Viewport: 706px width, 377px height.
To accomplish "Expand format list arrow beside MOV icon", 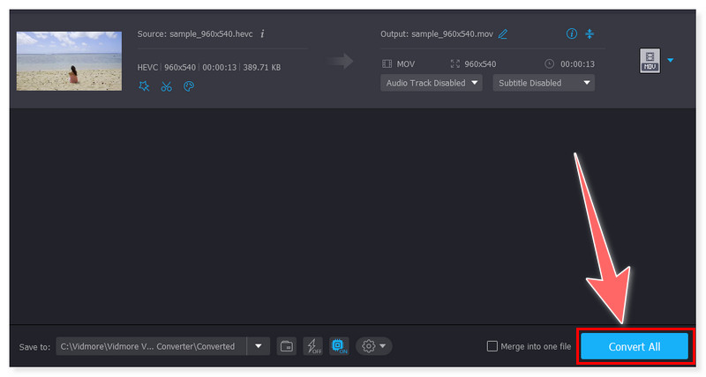I will pos(670,60).
